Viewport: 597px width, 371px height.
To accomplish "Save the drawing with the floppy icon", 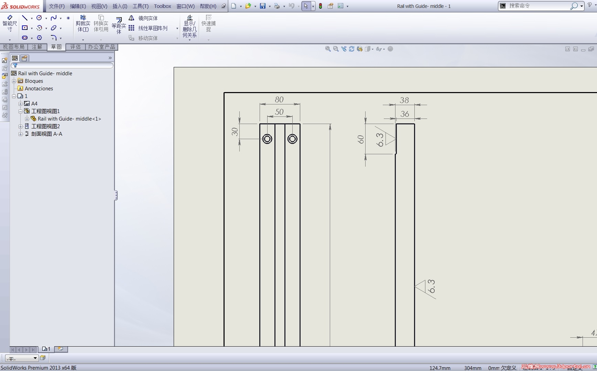I will [263, 6].
